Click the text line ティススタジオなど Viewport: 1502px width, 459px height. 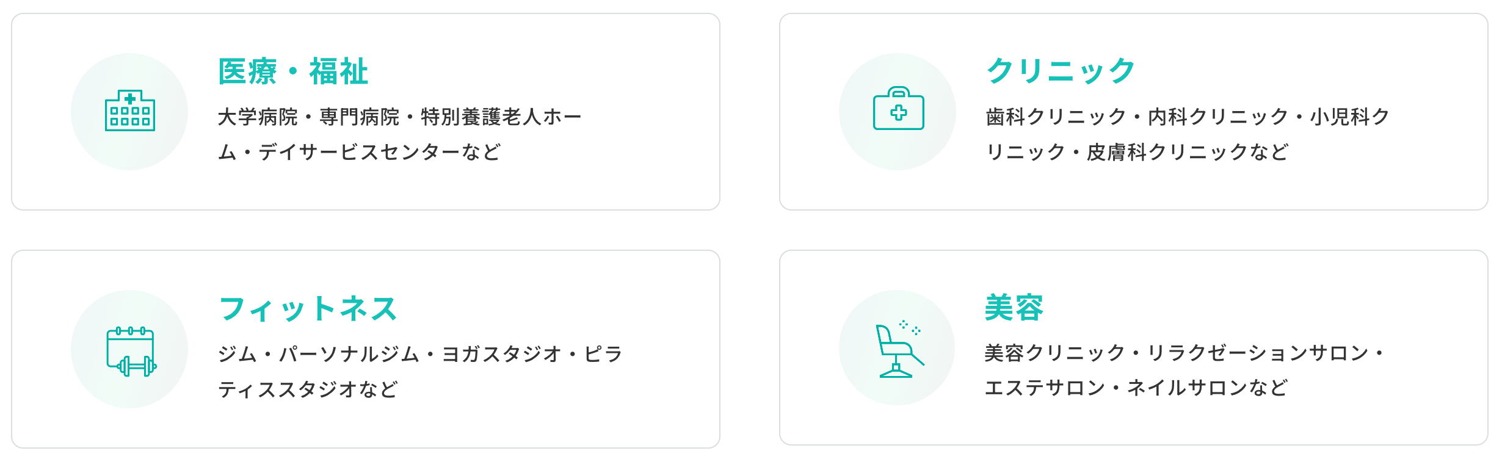pos(308,389)
